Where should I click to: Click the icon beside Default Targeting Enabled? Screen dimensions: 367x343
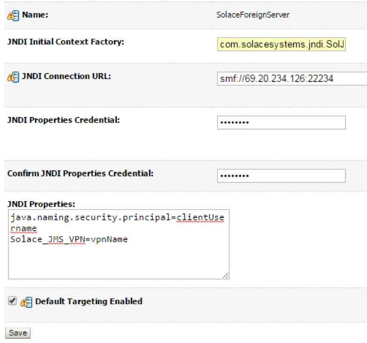coord(26,302)
